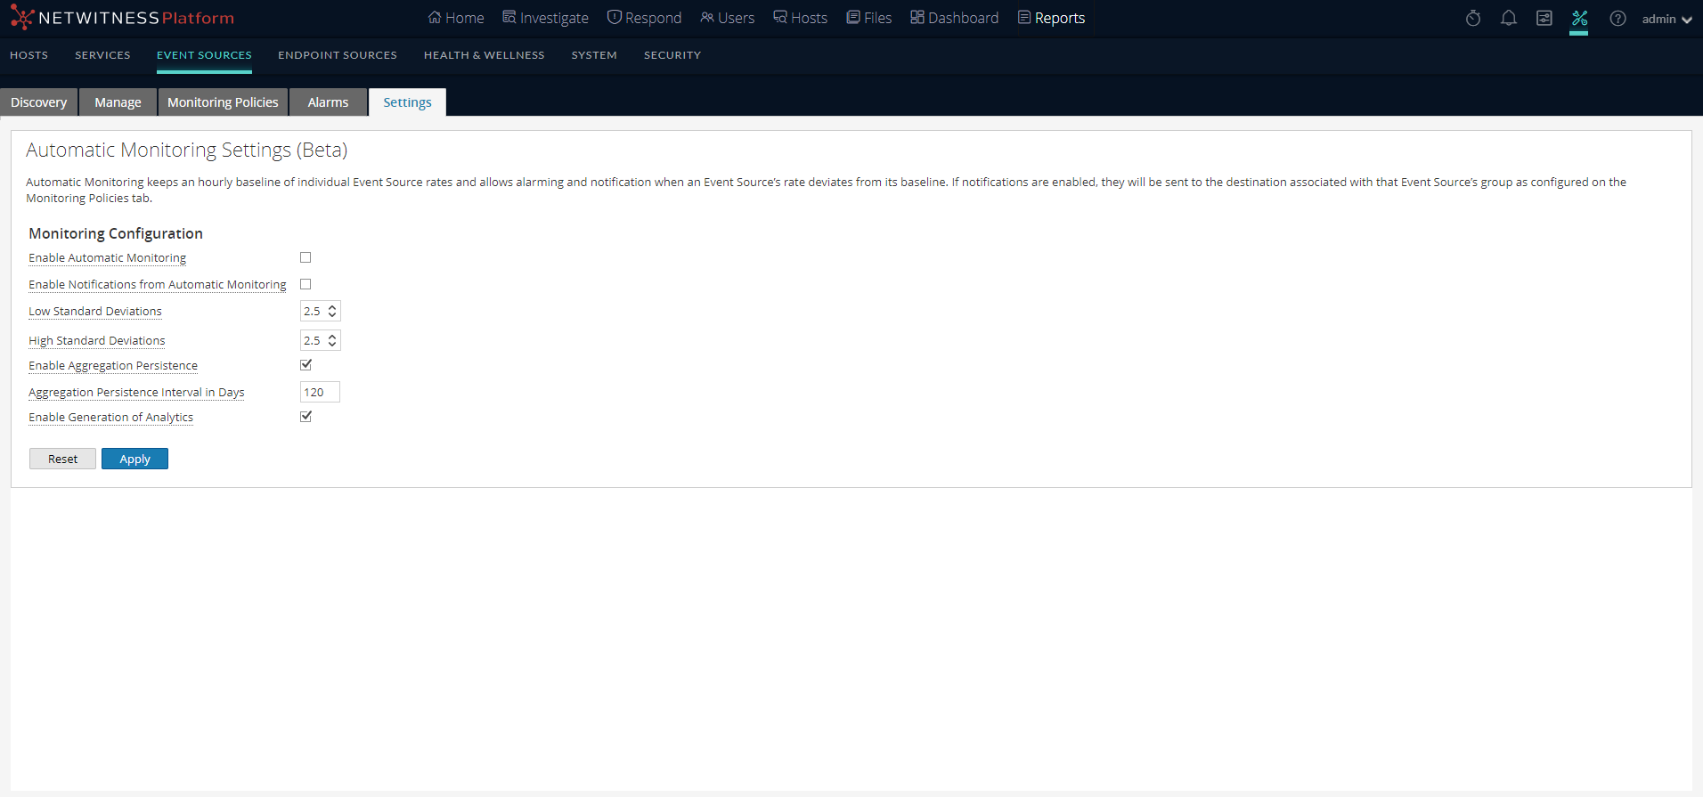This screenshot has height=797, width=1703.
Task: Click the highlighted Admin tools icon
Action: coord(1580,18)
